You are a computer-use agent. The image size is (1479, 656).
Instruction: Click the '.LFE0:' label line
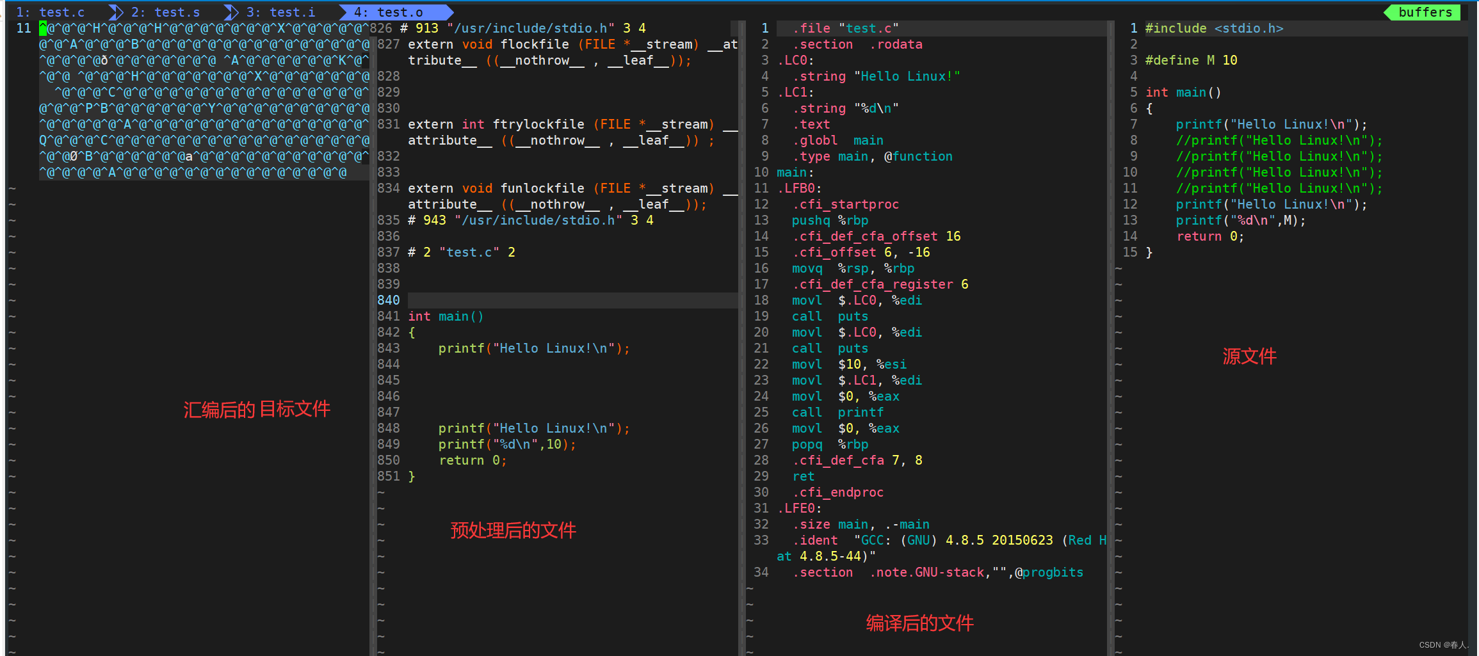click(x=799, y=508)
